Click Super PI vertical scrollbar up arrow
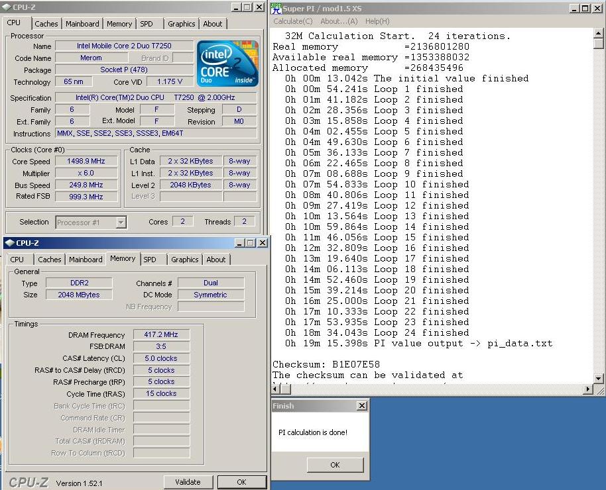Viewport: 606px width, 490px height. click(598, 33)
